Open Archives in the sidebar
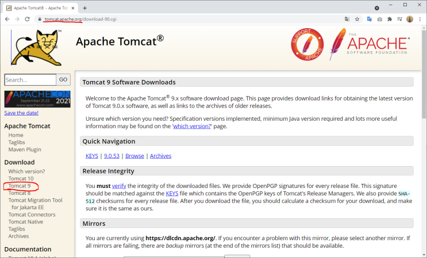The width and height of the screenshot is (427, 258). (x=18, y=236)
